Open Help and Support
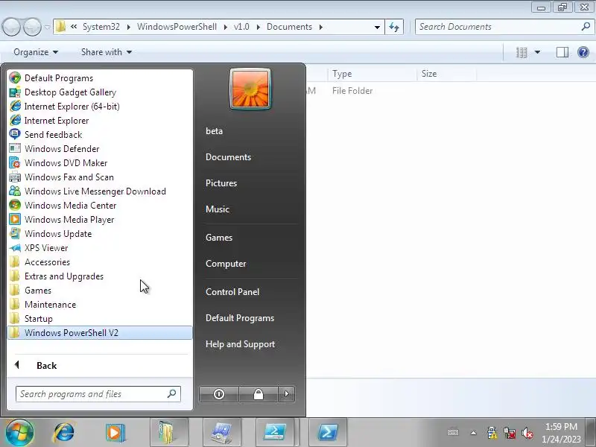The image size is (596, 447). [240, 344]
